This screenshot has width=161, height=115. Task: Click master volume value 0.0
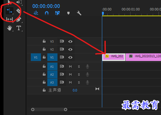[x=75, y=90]
